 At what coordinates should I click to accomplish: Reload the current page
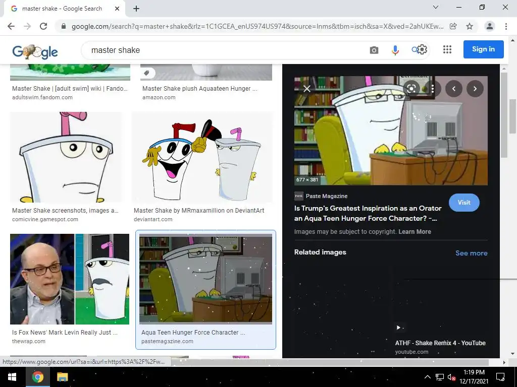pos(43,26)
